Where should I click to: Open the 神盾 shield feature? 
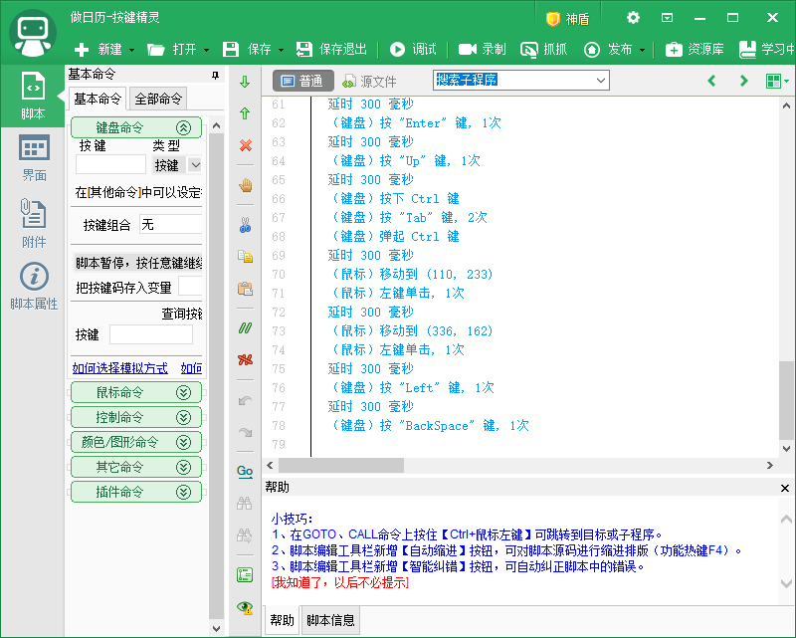coord(567,19)
